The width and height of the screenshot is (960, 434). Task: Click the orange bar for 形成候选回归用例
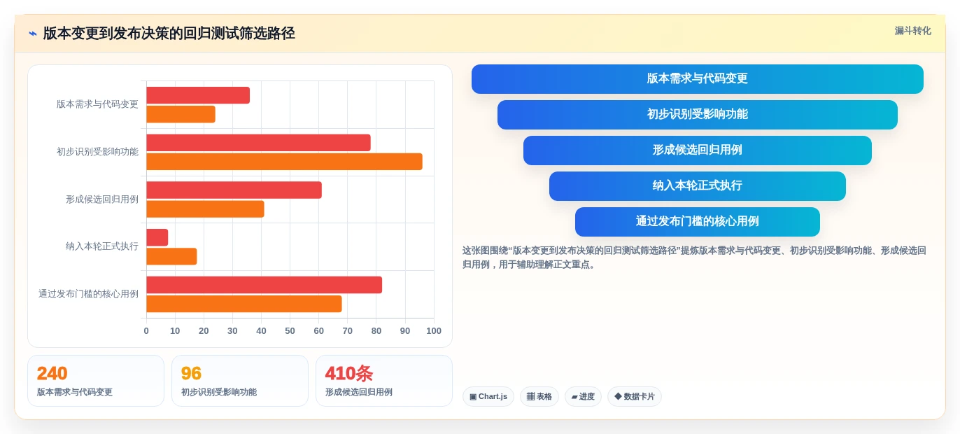[205, 209]
